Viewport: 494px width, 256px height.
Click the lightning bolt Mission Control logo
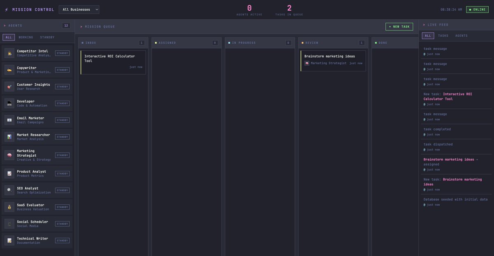click(6, 9)
